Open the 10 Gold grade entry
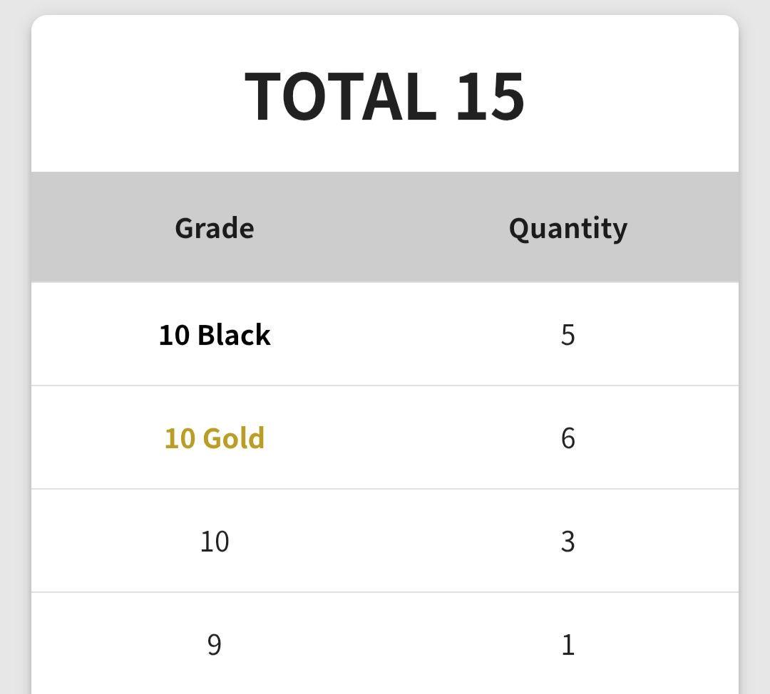 [x=215, y=438]
